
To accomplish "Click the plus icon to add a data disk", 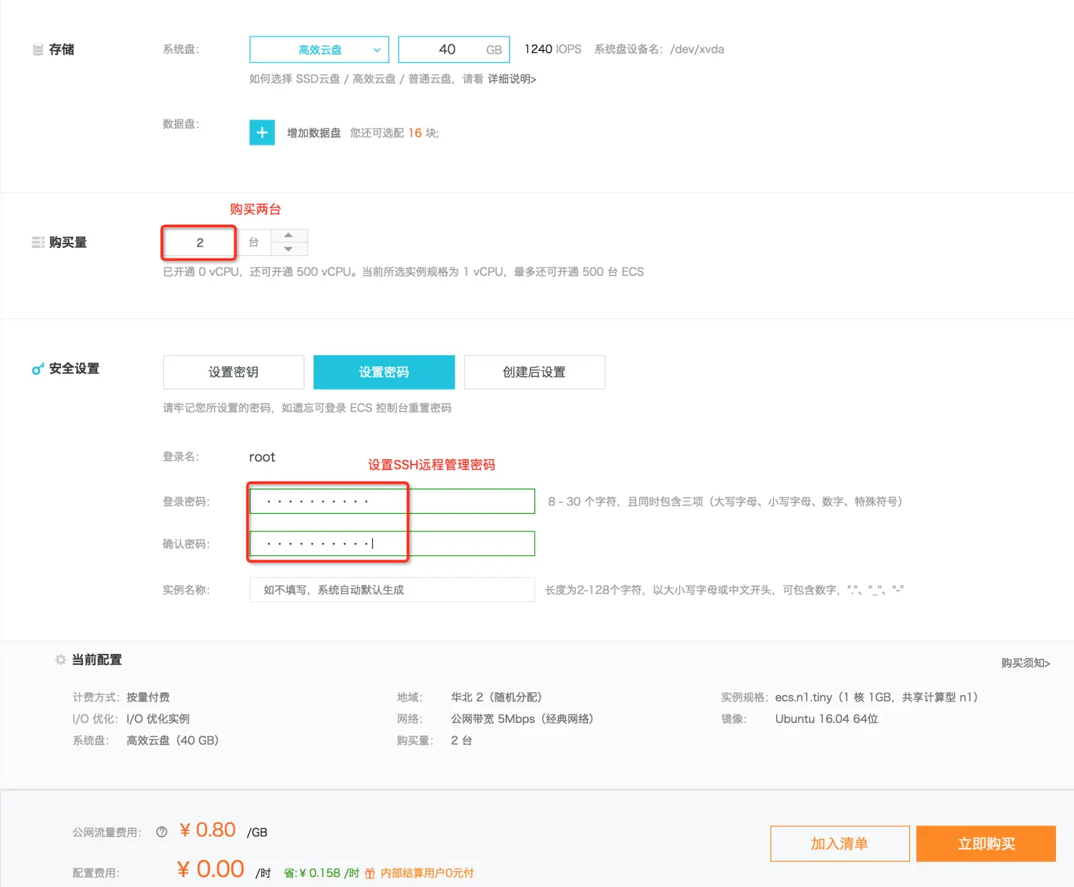I will tap(262, 133).
